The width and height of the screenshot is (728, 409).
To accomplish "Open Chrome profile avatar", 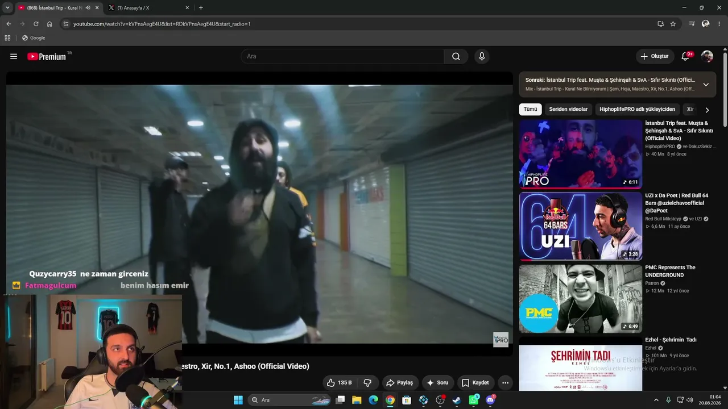I will pyautogui.click(x=706, y=24).
